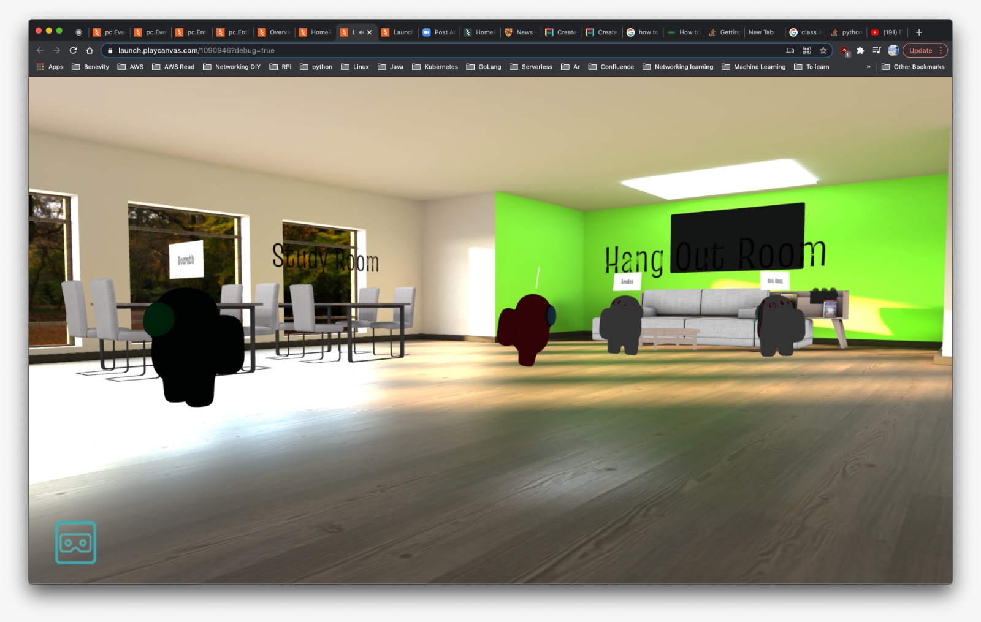Open the Serverless bookmarks folder

point(531,67)
